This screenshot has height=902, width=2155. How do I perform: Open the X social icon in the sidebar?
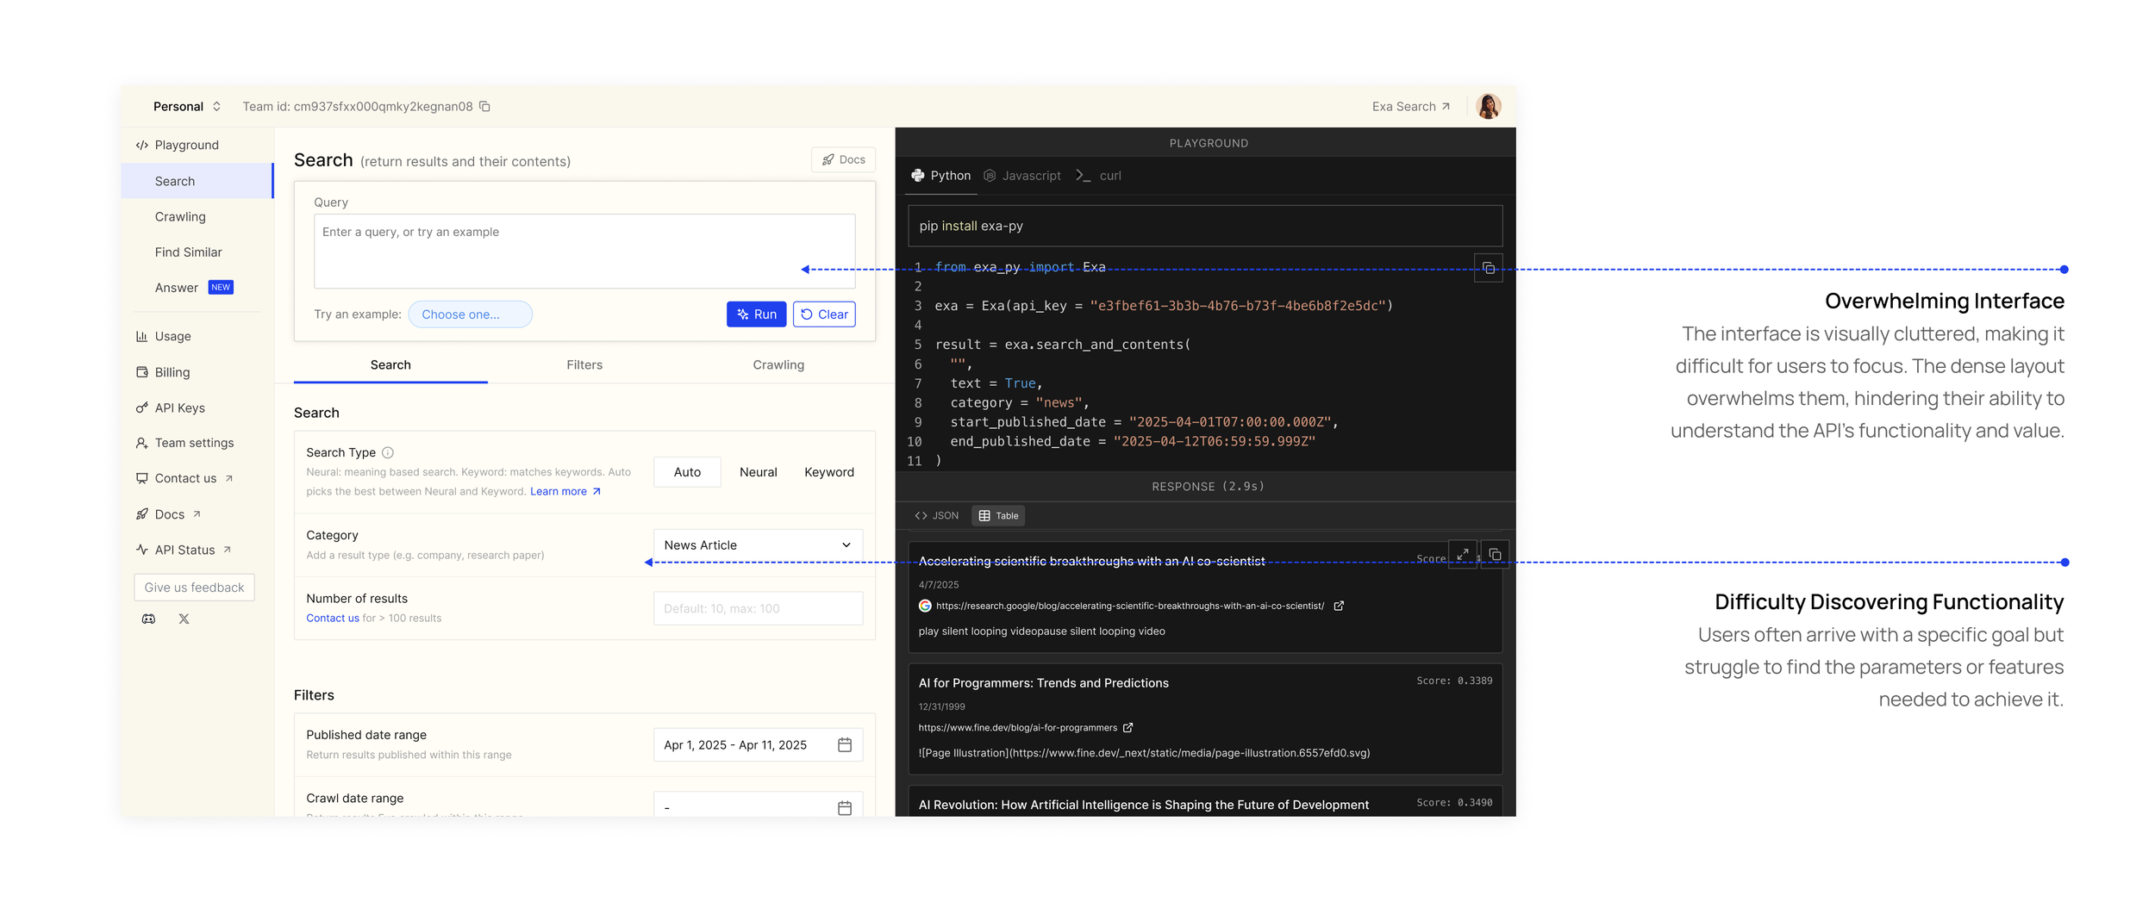click(184, 619)
